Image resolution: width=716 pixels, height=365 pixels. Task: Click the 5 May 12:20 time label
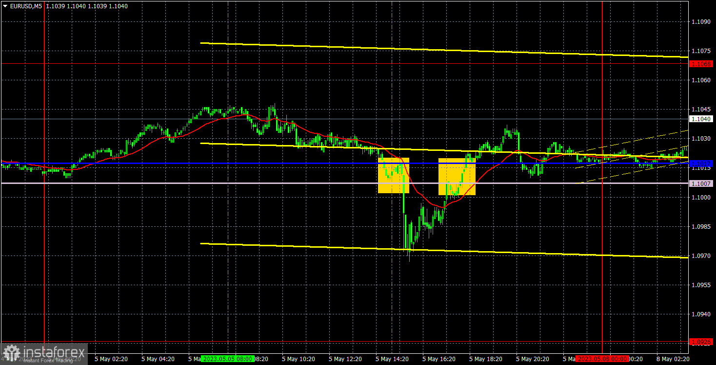[x=345, y=359]
